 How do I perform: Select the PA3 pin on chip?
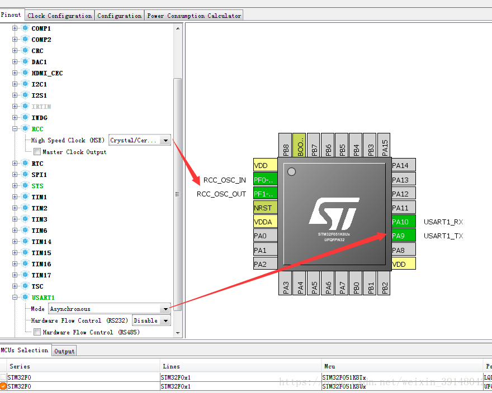click(285, 284)
